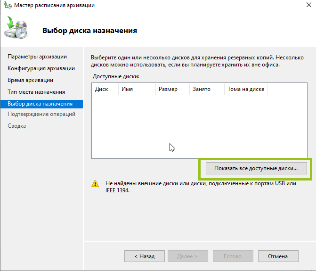Click the yellow warning triangle icon

pos(95,184)
